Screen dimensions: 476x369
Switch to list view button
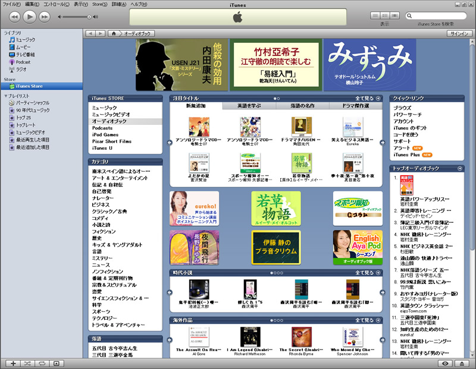[x=375, y=15]
